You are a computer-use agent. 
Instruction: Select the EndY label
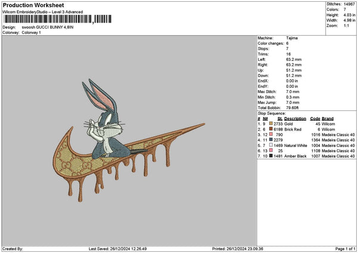click(x=263, y=87)
